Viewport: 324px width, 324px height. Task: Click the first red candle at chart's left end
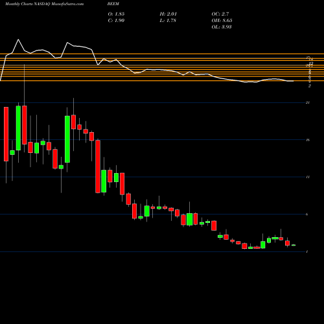[6, 134]
